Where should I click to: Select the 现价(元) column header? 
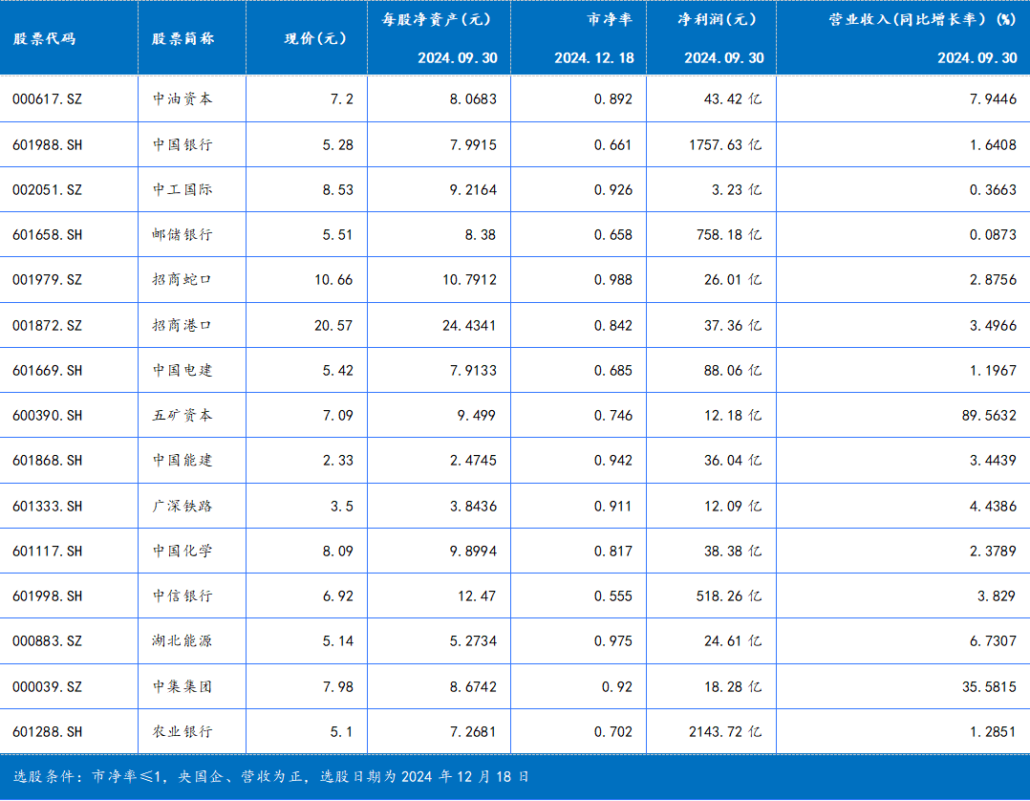coord(315,39)
